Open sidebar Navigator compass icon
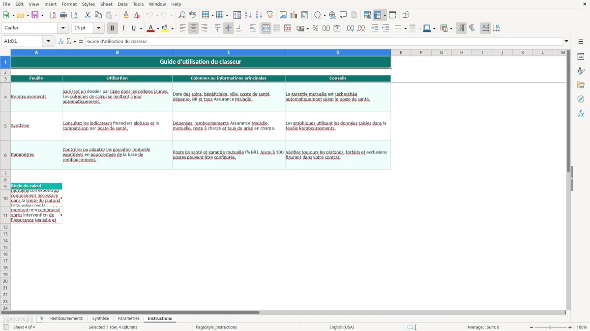Screen dimensions: 590x331 (581, 99)
